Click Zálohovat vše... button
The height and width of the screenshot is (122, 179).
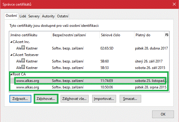click(x=74, y=99)
